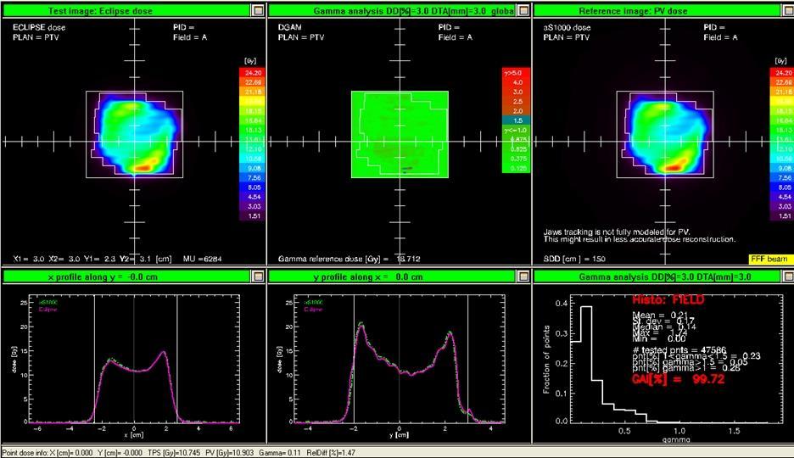The width and height of the screenshot is (794, 458).
Task: Select the y profile along x title bar
Action: [392, 276]
